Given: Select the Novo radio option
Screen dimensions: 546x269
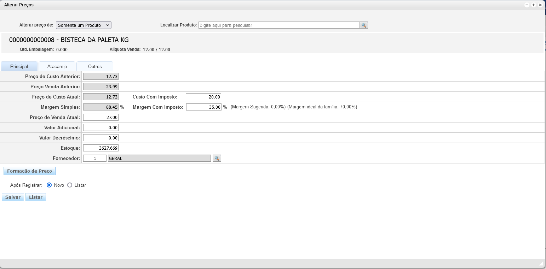Looking at the screenshot, I should [49, 185].
